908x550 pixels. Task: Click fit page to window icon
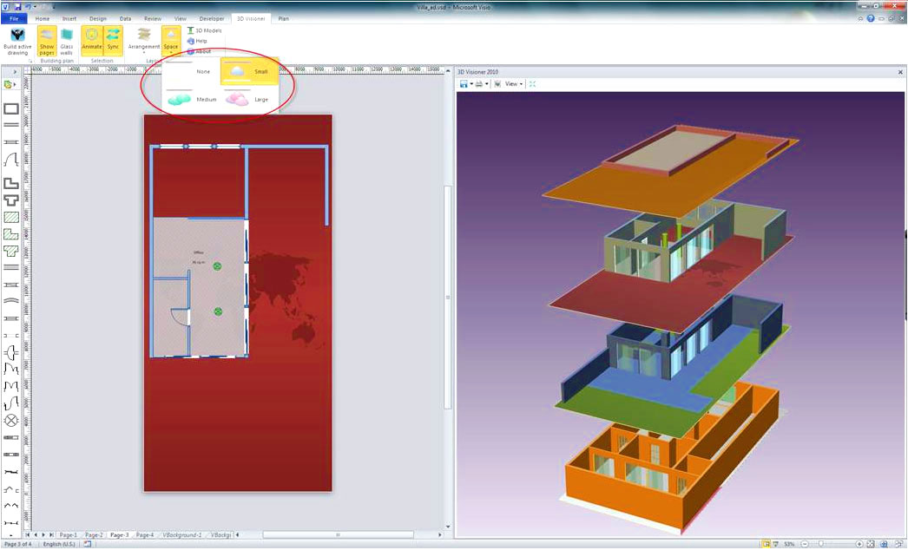[871, 544]
